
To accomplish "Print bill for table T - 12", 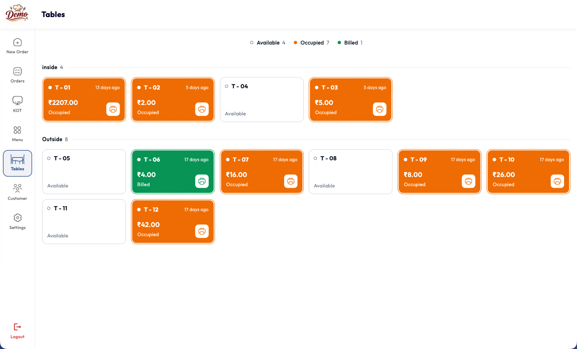I will click(202, 231).
